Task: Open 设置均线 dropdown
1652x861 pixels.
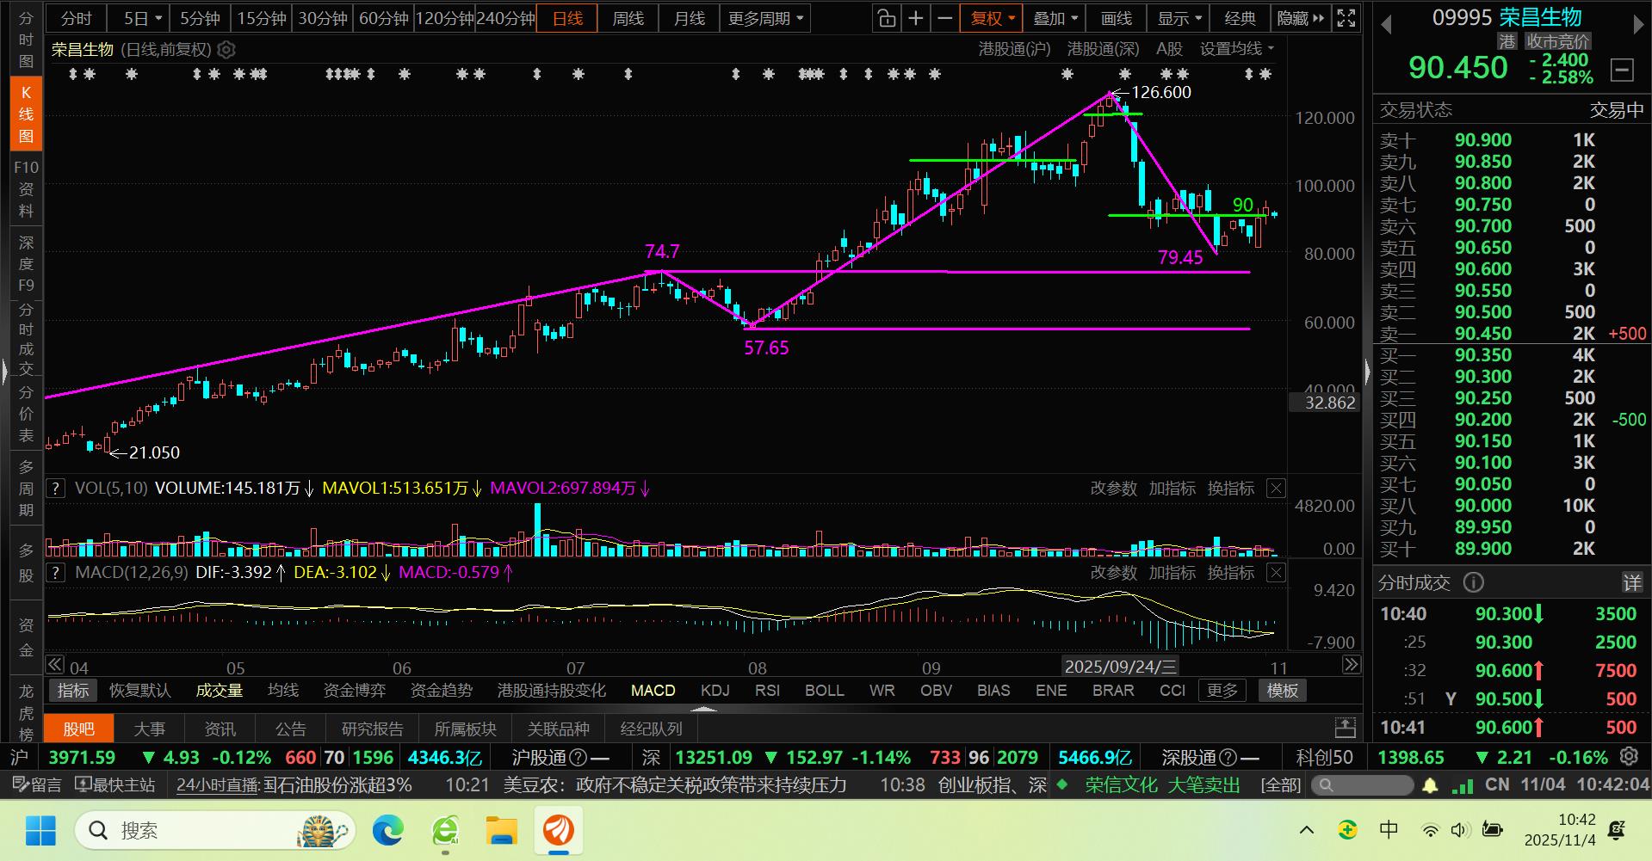Action: pos(1237,49)
